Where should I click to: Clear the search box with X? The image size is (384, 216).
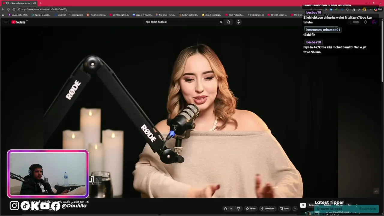(221, 22)
